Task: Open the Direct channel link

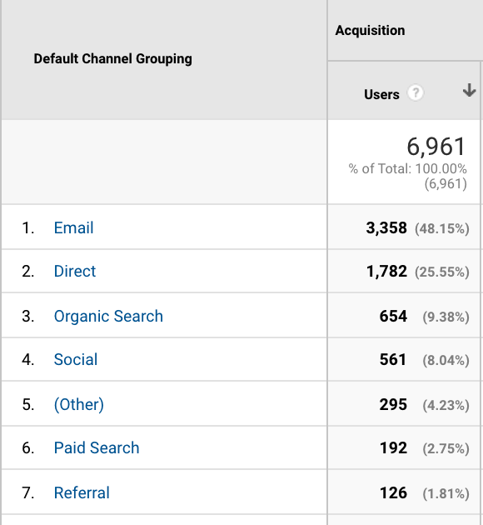Action: pos(75,271)
